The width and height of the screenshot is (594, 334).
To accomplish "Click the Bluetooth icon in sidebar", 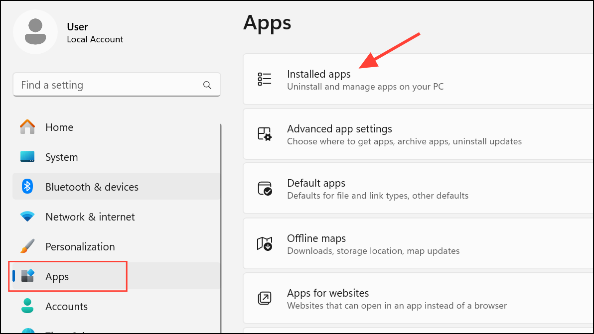I will [x=27, y=187].
